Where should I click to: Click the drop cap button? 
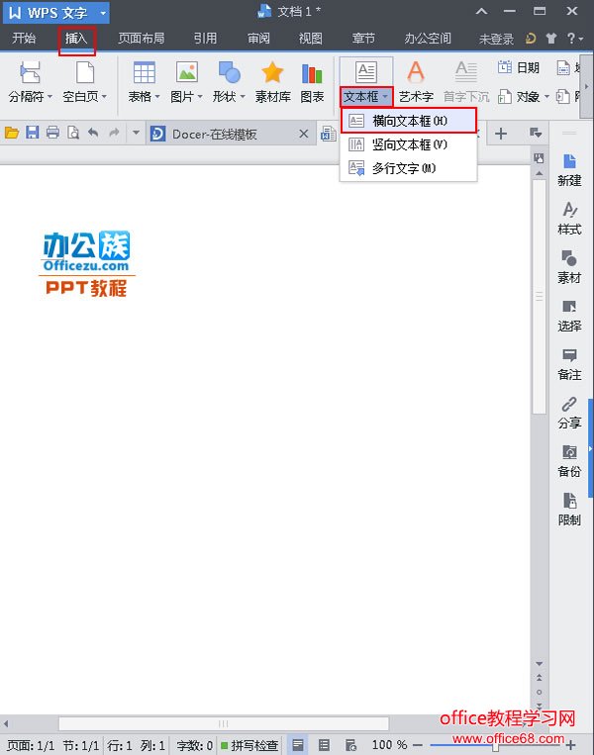[466, 82]
